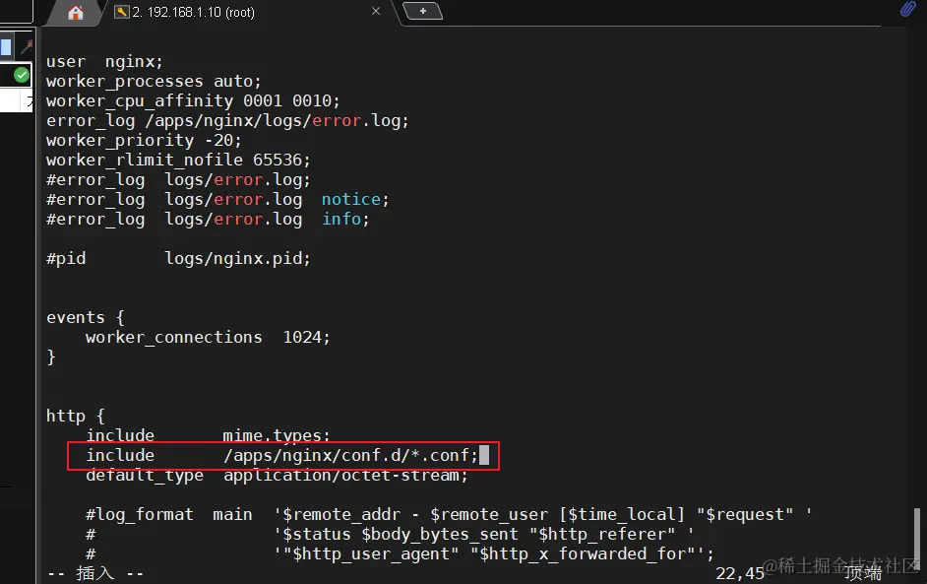
Task: Open a new terminal tab with plus button
Action: coord(423,11)
